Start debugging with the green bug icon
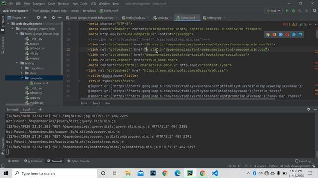This screenshot has height=178, width=318. (294, 11)
